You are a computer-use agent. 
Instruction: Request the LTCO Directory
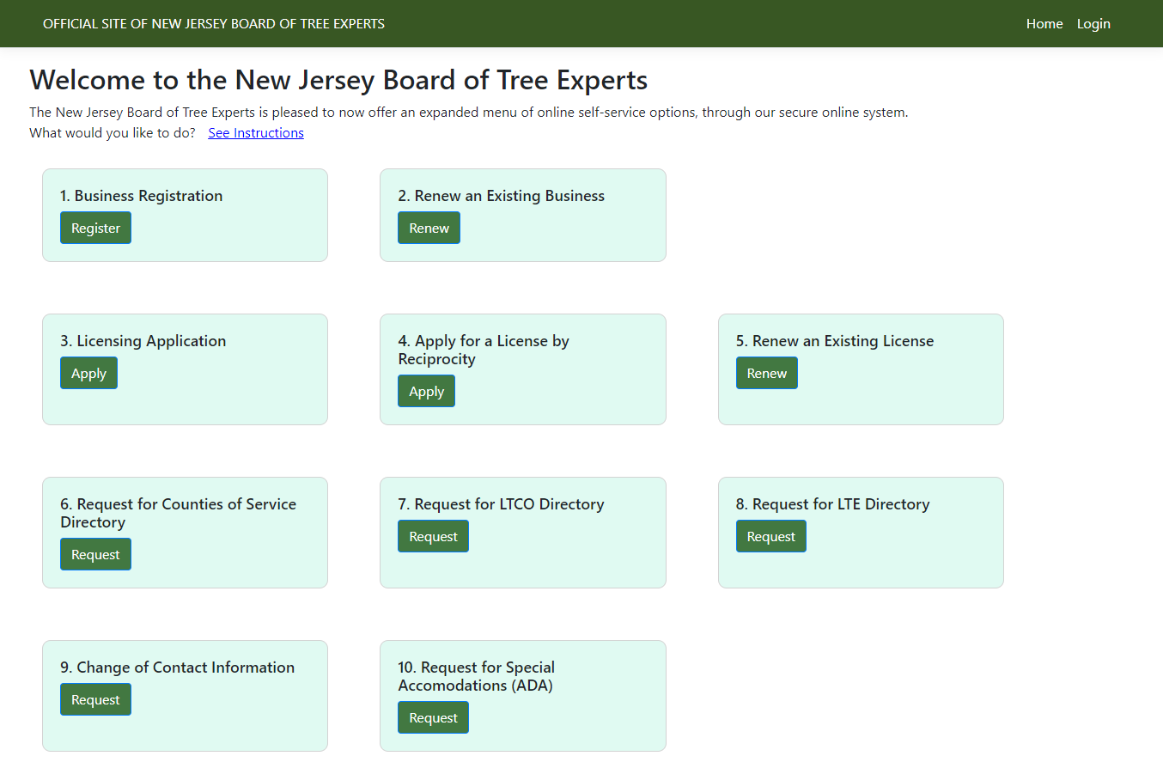[x=433, y=536]
